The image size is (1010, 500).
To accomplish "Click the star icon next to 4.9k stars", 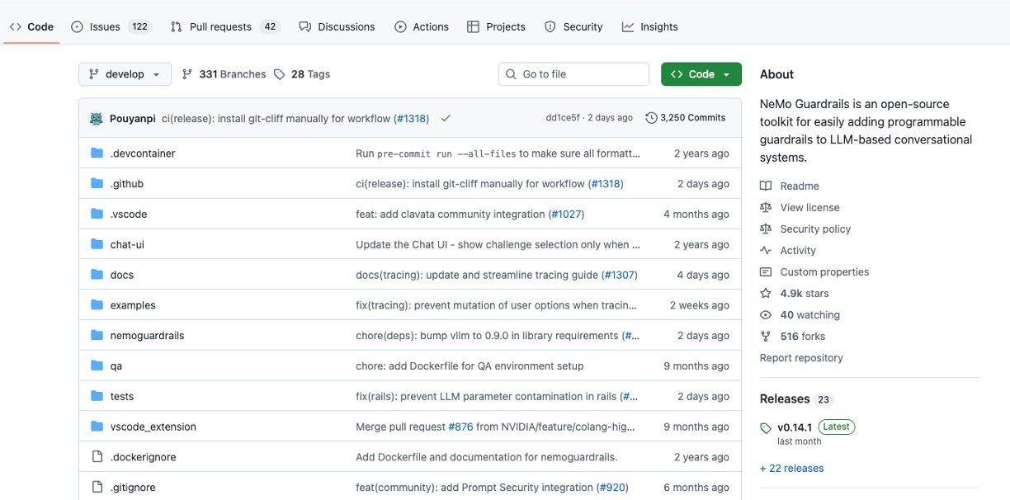I will click(766, 293).
